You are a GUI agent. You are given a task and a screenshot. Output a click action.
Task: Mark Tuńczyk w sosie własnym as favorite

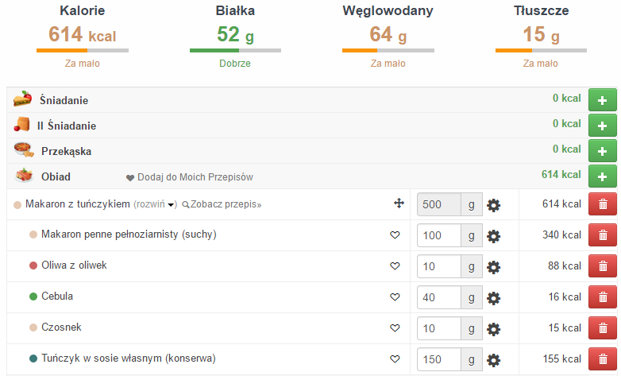tap(395, 359)
